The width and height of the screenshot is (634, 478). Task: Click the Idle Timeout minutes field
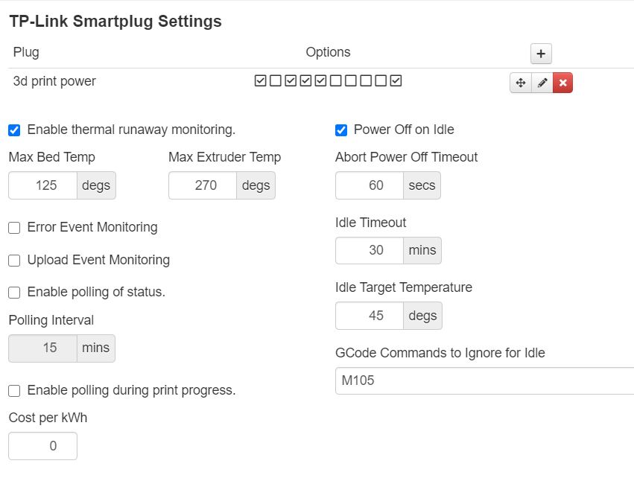(x=369, y=250)
